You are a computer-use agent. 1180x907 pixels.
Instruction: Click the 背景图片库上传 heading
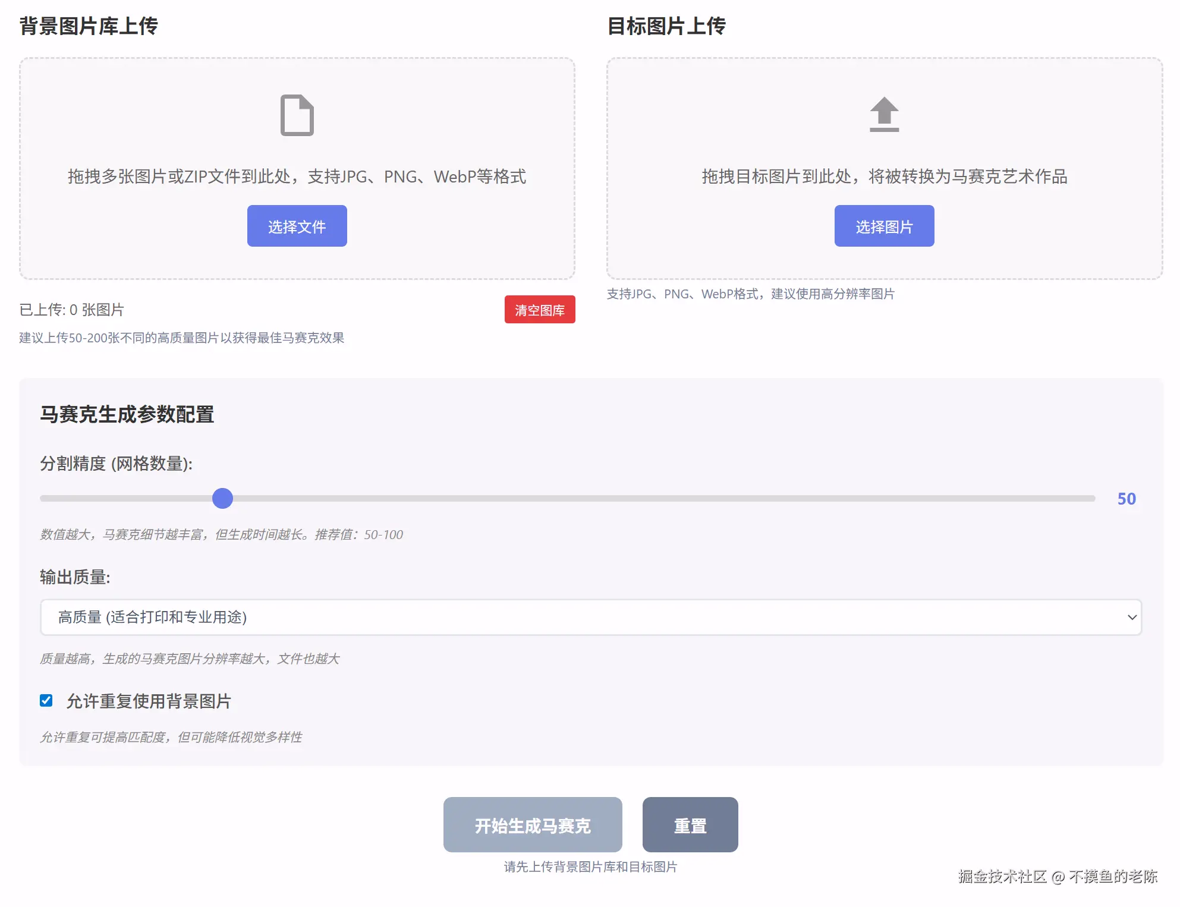89,26
